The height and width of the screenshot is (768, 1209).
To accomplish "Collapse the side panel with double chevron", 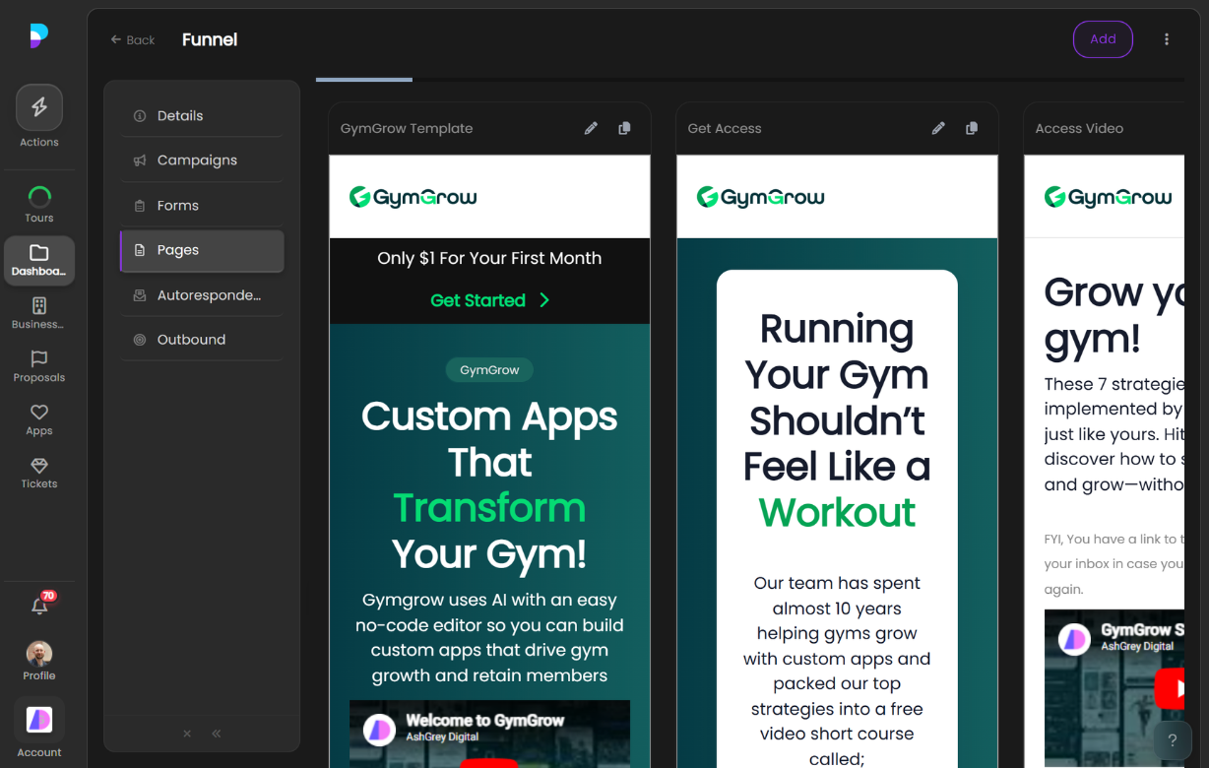I will click(x=217, y=734).
